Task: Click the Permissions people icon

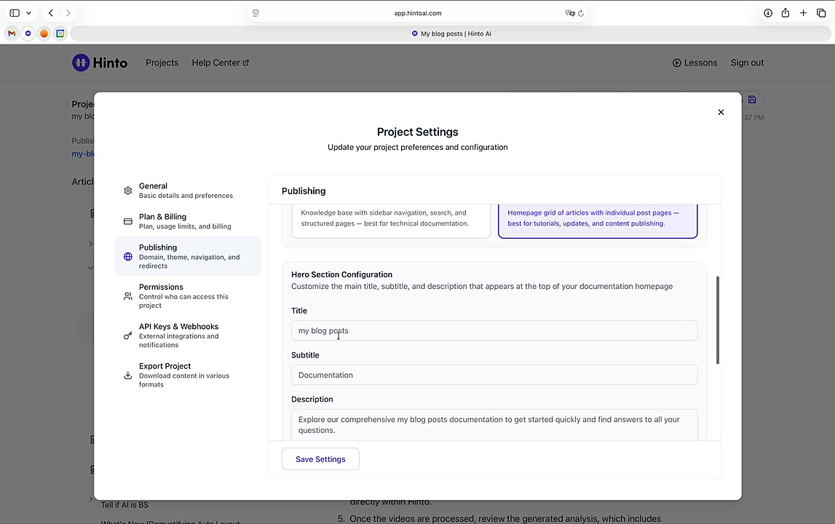Action: coord(128,296)
